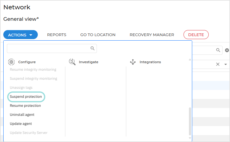Viewport: 230px width, 142px height.
Task: Open REPORTS
Action: 57,35
